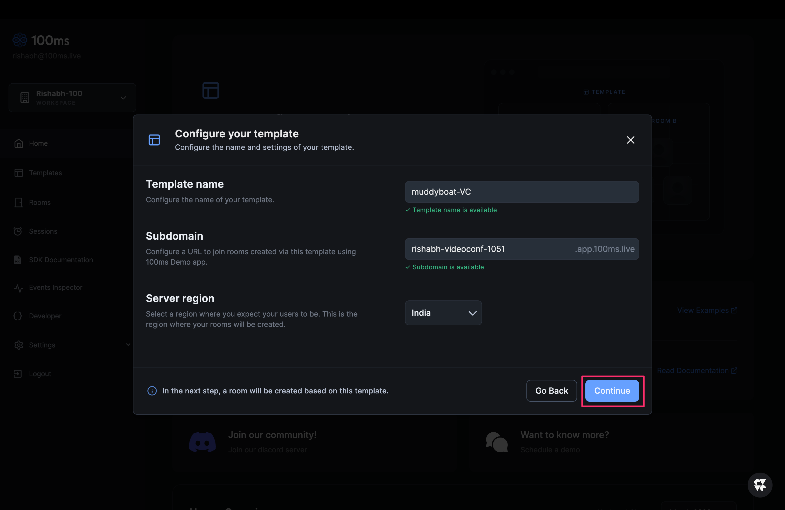Open the Server region dropdown showing India
This screenshot has width=785, height=510.
(443, 313)
